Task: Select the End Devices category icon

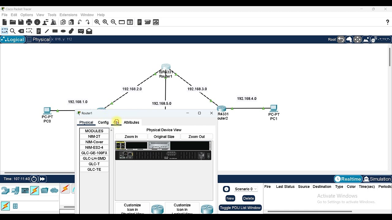Action: (15, 190)
